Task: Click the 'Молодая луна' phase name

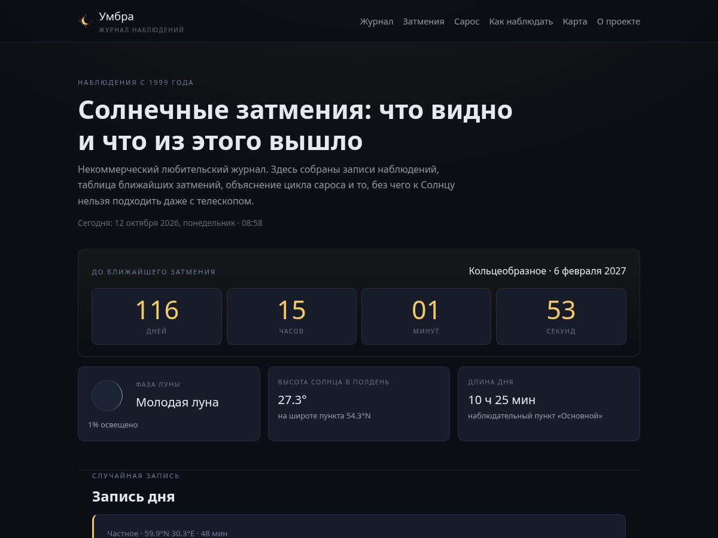Action: click(x=177, y=402)
